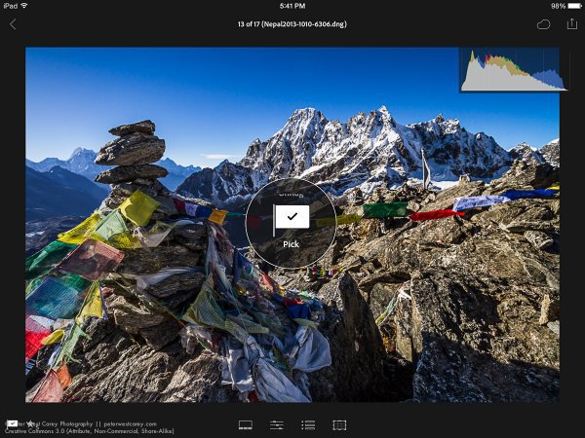Show the filmstrip view icon
This screenshot has width=585, height=438.
[246, 425]
